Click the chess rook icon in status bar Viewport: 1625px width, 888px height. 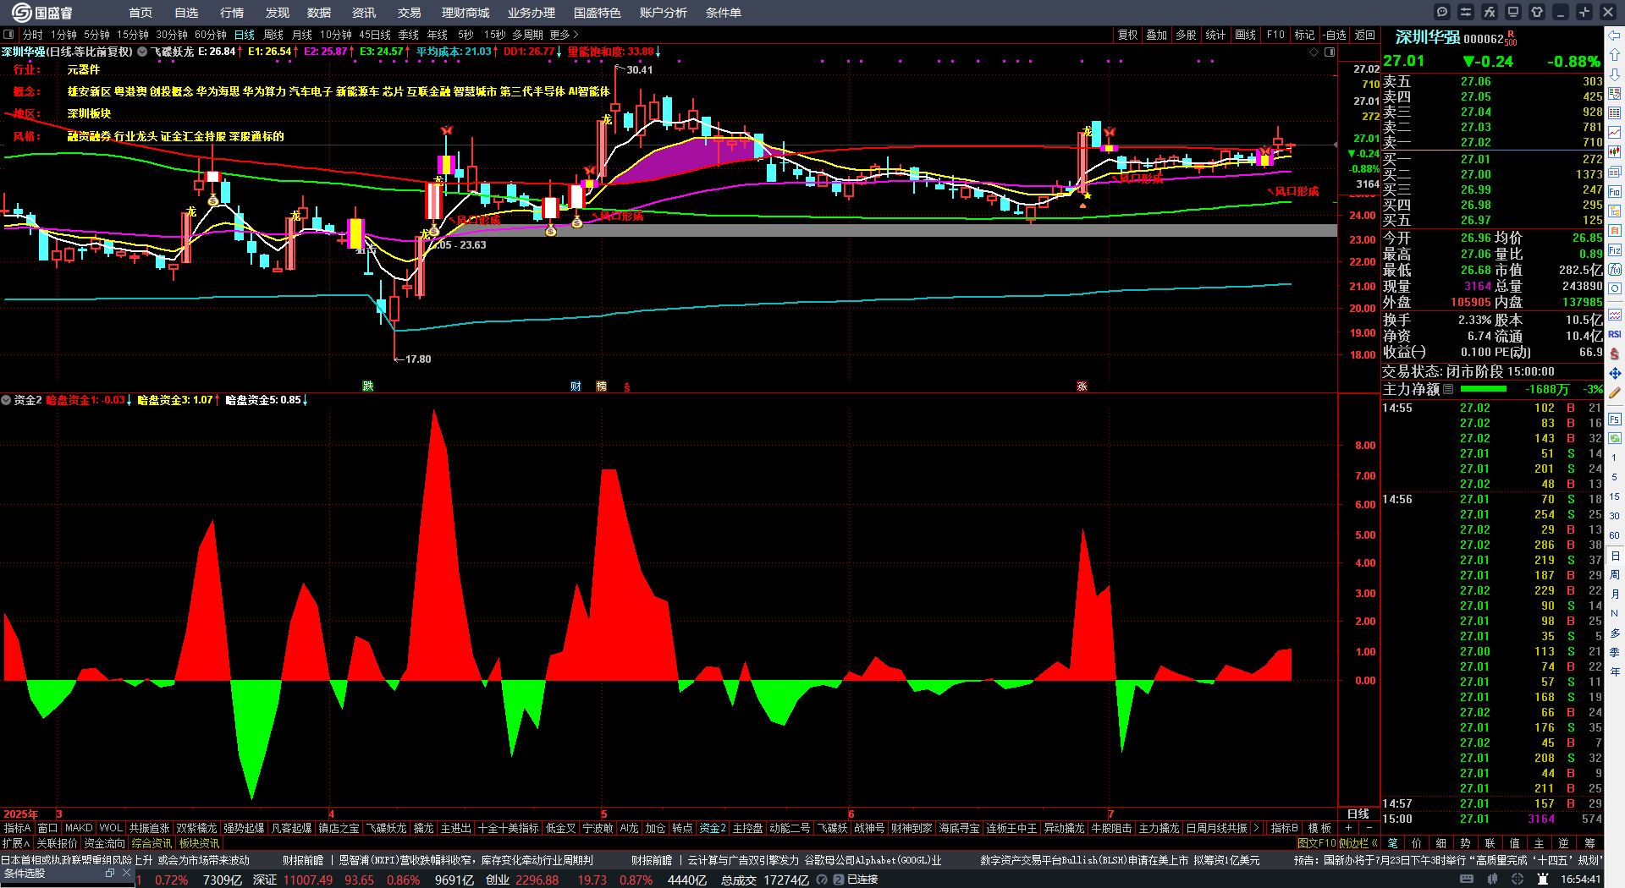click(1543, 880)
